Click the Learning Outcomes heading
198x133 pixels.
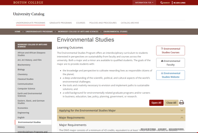(x=70, y=48)
